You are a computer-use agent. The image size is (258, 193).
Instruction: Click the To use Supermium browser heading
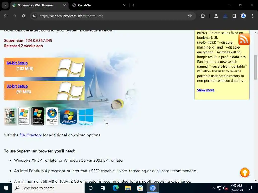pyautogui.click(x=40, y=151)
